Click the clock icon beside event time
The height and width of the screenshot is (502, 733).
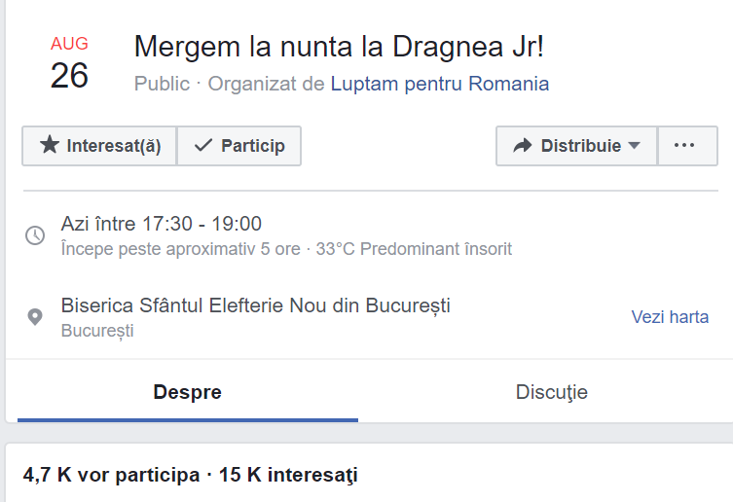35,235
